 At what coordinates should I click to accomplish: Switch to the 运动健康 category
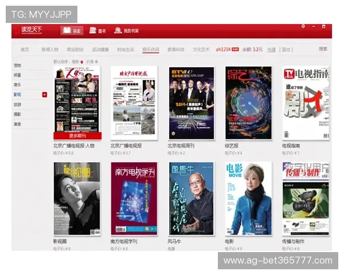pos(100,49)
